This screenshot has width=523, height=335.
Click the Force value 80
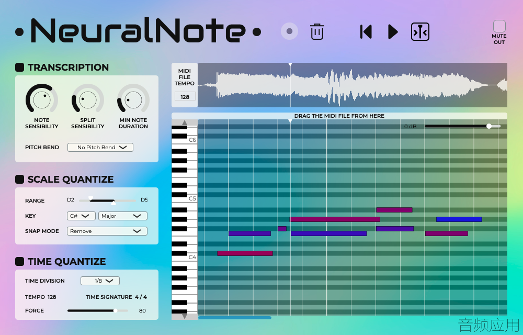tap(142, 310)
